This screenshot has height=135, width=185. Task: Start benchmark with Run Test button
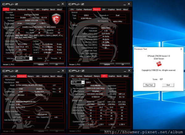149,85
